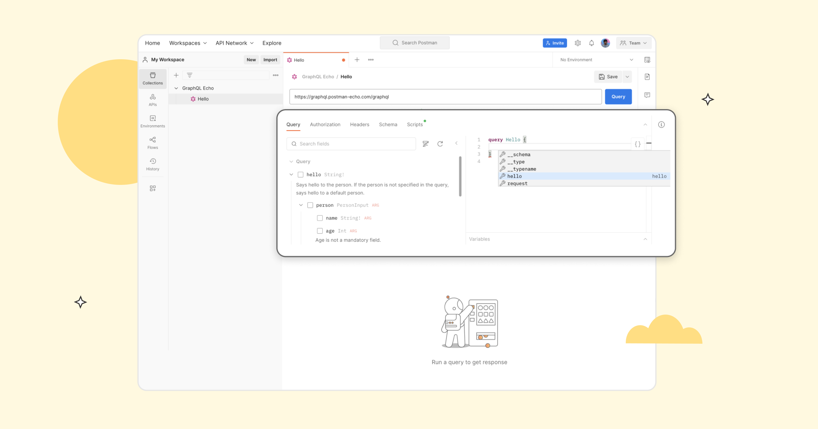The height and width of the screenshot is (429, 818).
Task: Click the settings gear icon
Action: pos(578,43)
